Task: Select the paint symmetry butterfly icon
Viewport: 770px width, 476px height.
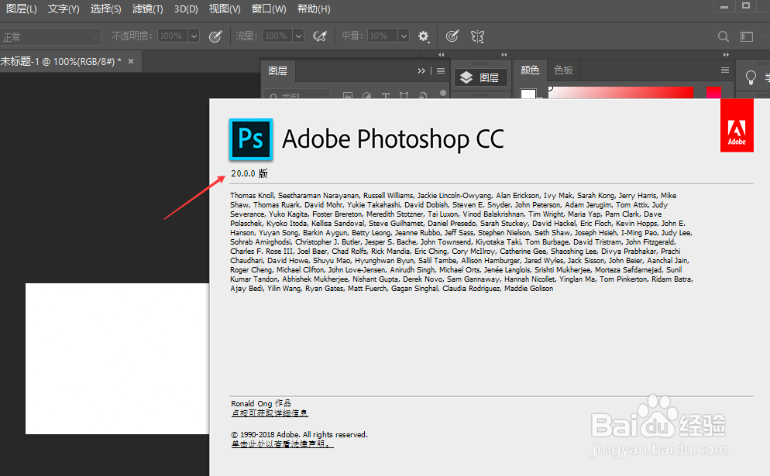Action: click(476, 36)
